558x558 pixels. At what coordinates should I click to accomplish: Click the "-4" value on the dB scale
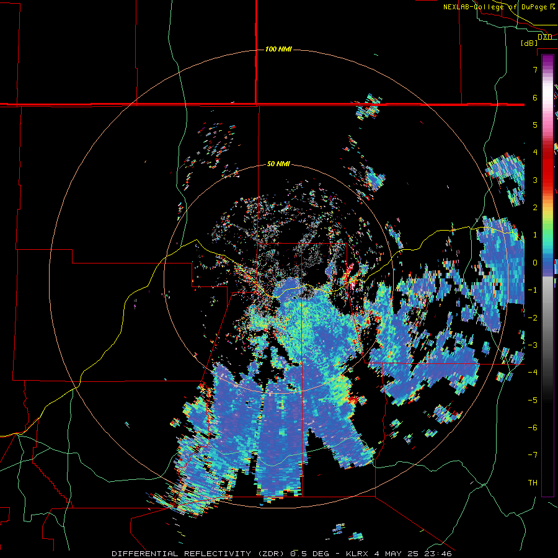pyautogui.click(x=533, y=373)
